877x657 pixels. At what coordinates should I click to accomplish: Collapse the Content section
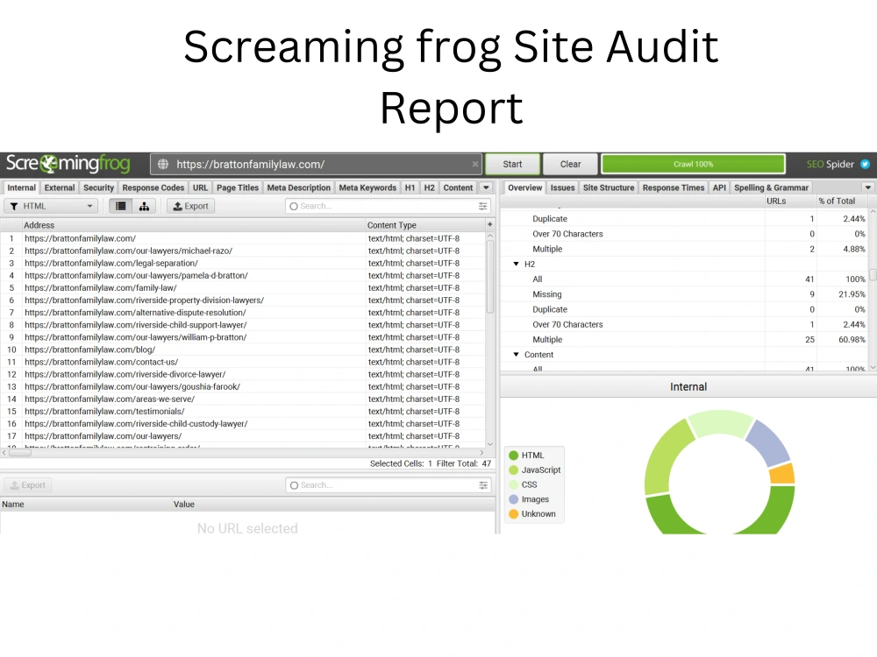pyautogui.click(x=517, y=354)
